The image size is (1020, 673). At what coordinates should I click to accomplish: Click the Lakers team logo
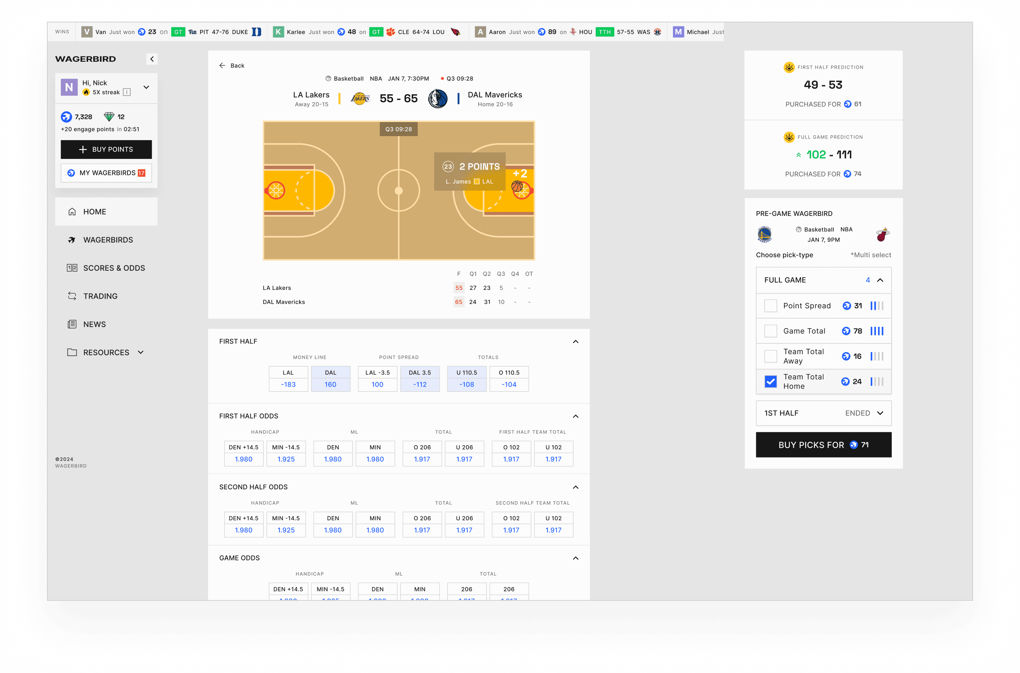click(360, 99)
